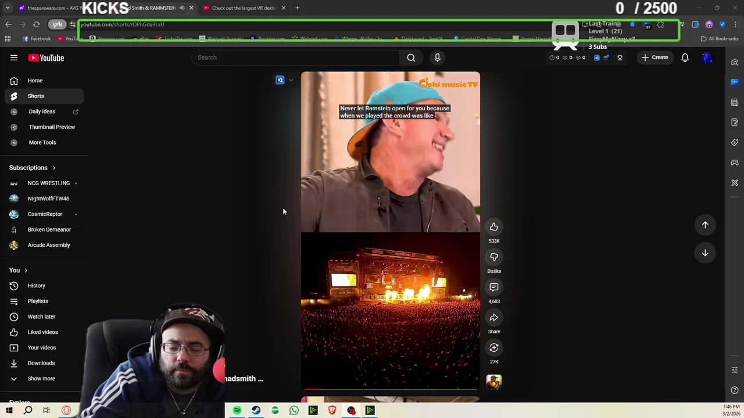Screen dimensions: 744x418
Task: Open Broken Demeanor channel
Action: [x=44, y=229]
